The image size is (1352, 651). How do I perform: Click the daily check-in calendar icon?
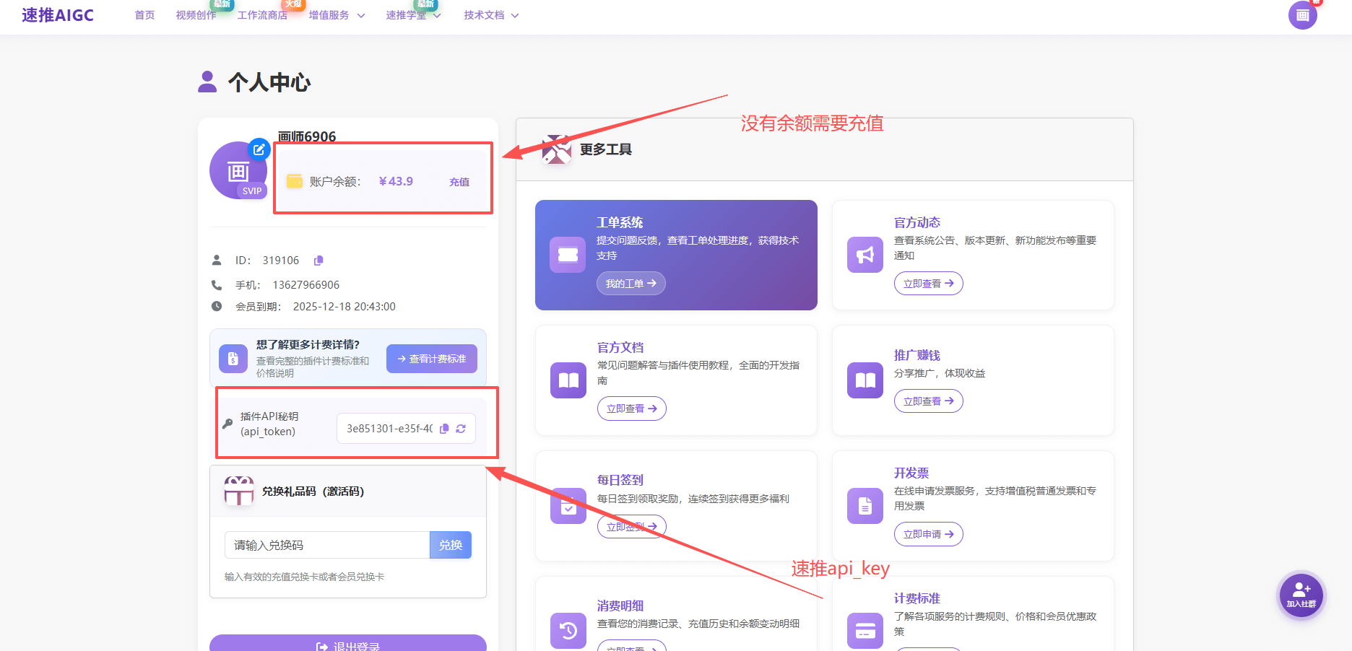(x=568, y=506)
